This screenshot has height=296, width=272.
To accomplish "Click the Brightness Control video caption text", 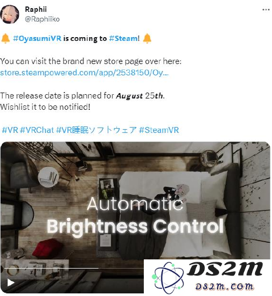I will [135, 226].
